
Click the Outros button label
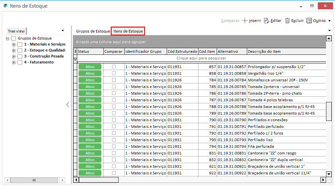(319, 21)
